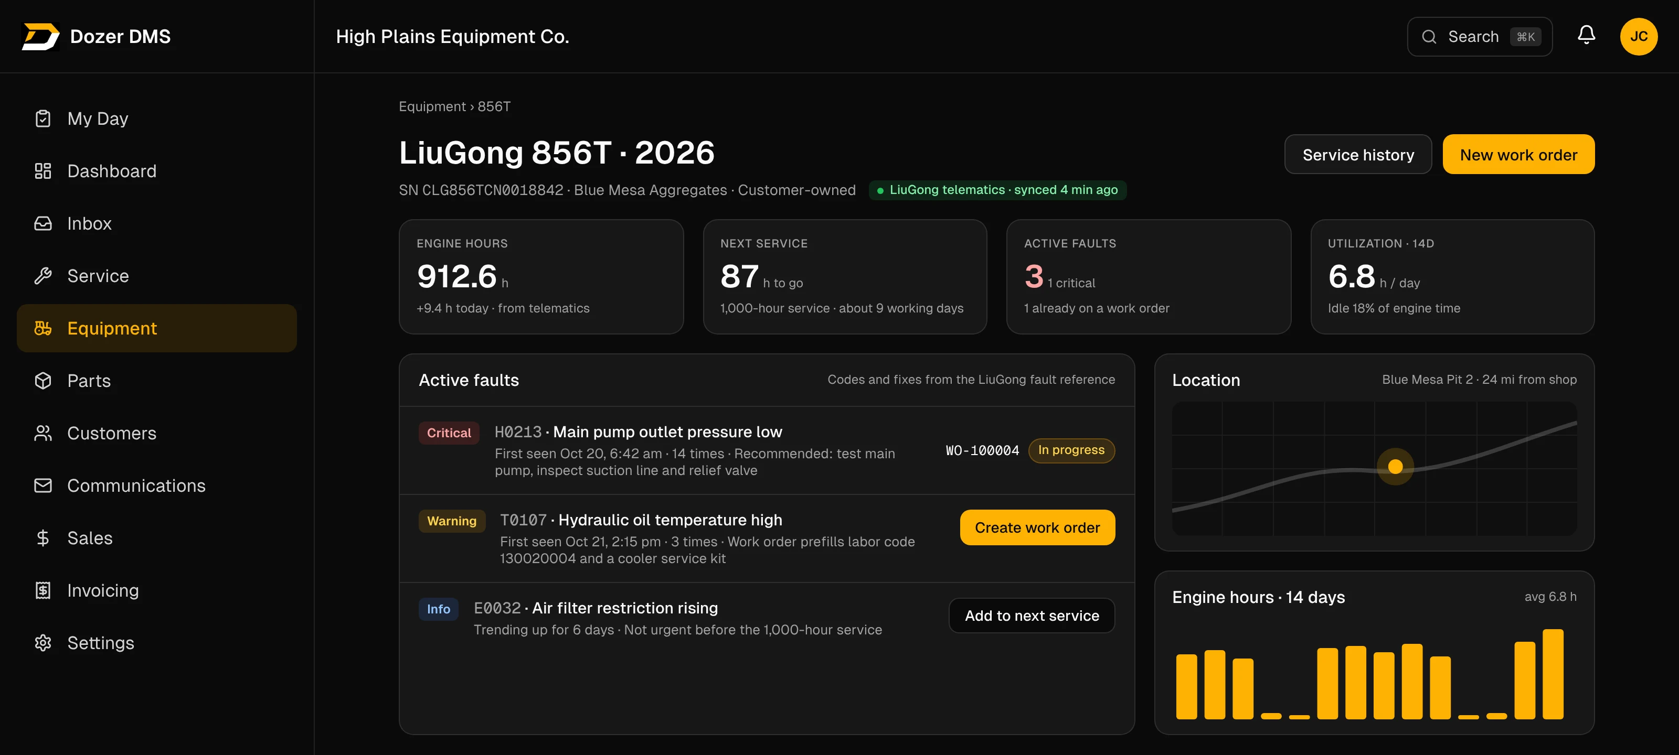This screenshot has width=1679, height=755.
Task: Navigate to Service
Action: tap(156, 276)
